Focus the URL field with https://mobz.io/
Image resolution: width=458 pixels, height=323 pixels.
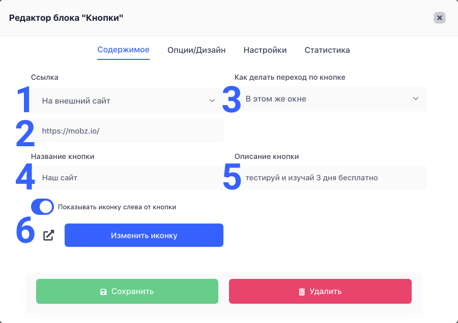tap(127, 131)
